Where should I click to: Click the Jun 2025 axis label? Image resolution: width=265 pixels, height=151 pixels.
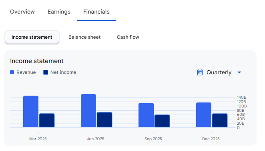[x=96, y=139]
